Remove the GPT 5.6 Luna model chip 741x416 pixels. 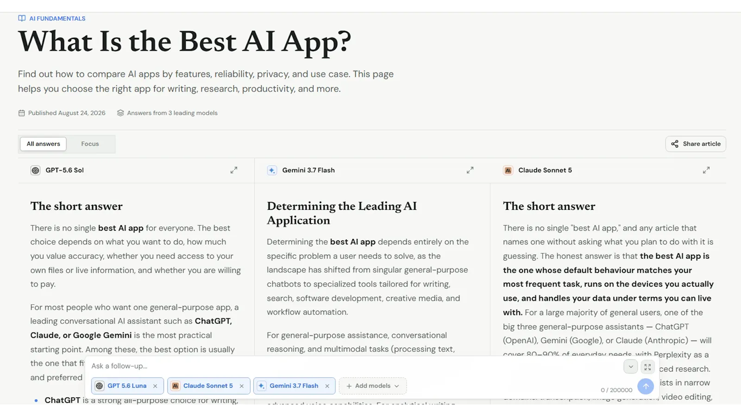coord(155,386)
